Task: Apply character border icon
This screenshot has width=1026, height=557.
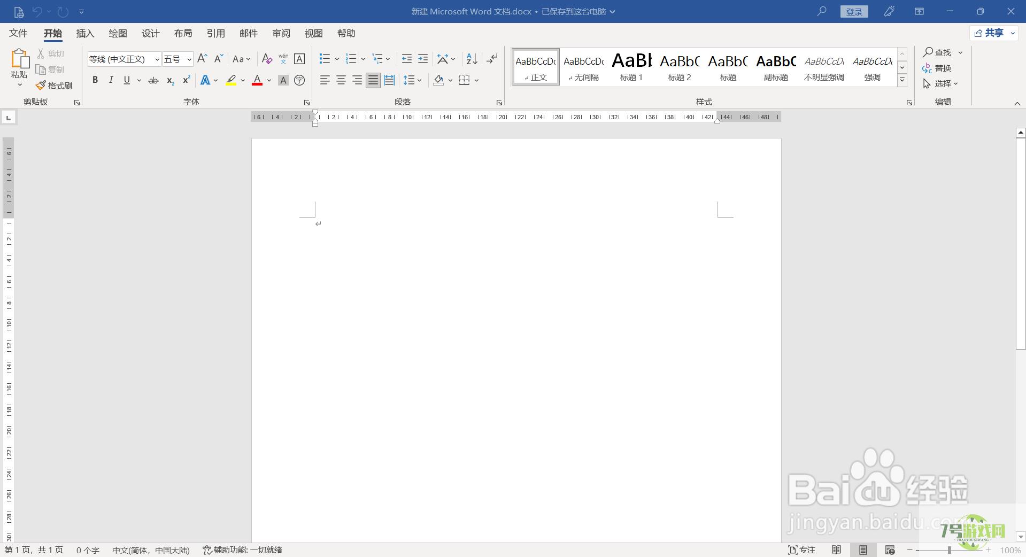Action: [299, 59]
